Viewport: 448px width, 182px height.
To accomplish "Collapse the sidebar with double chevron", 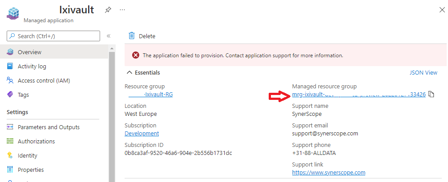I will 109,36.
